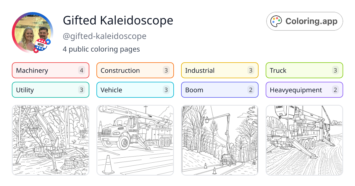Select the Machinery tag count badge
This screenshot has width=355, height=186.
click(81, 70)
